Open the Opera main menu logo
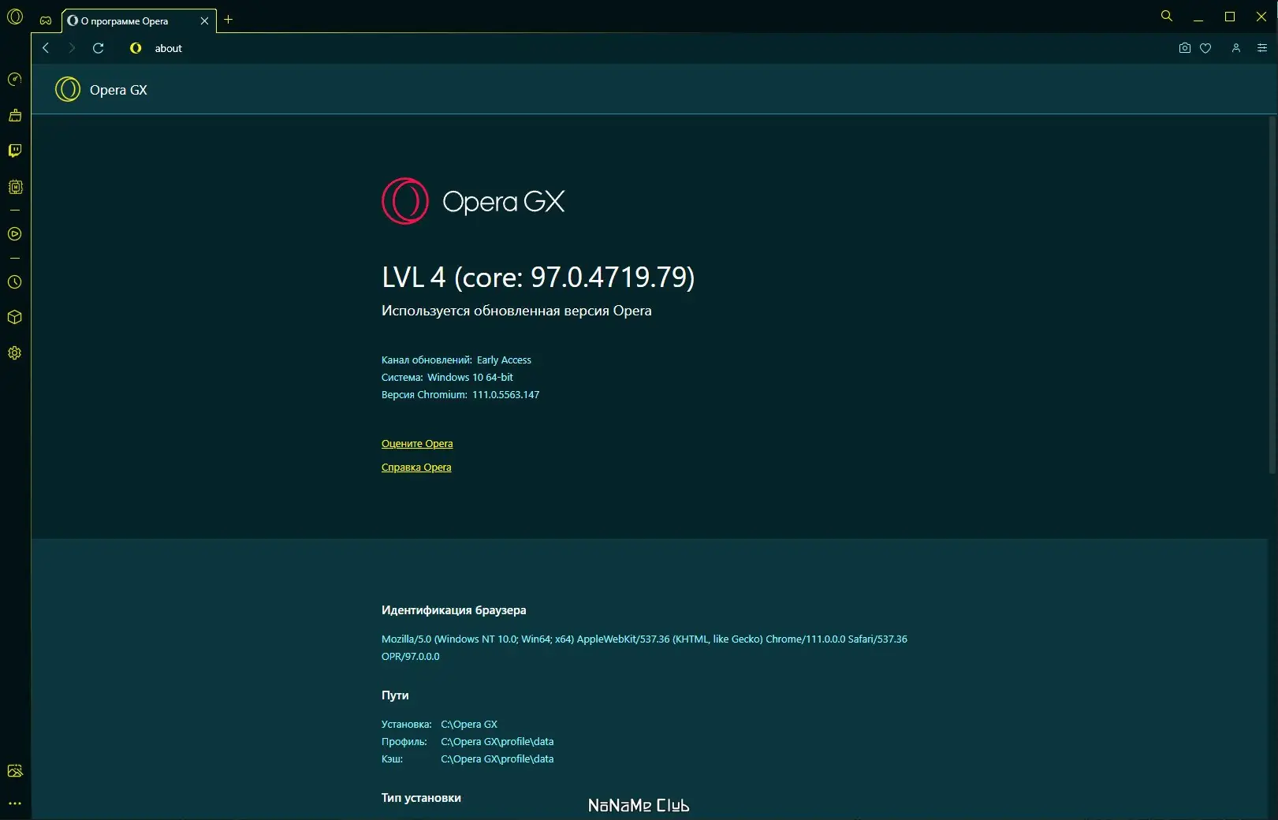This screenshot has width=1278, height=820. point(15,17)
